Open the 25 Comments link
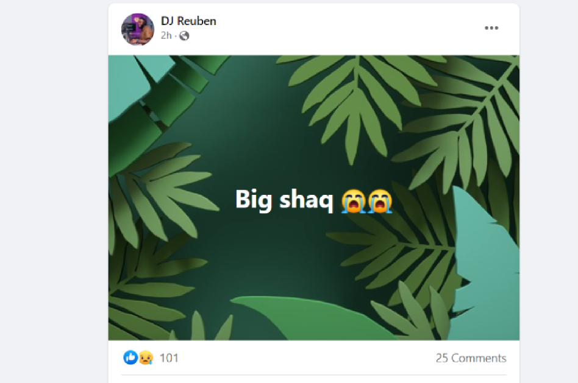This screenshot has width=578, height=383. [471, 358]
